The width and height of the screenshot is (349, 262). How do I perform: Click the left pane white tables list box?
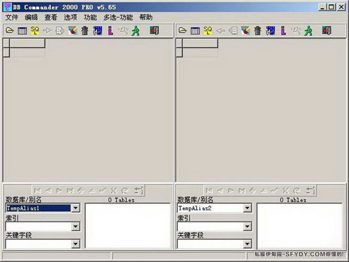click(128, 225)
